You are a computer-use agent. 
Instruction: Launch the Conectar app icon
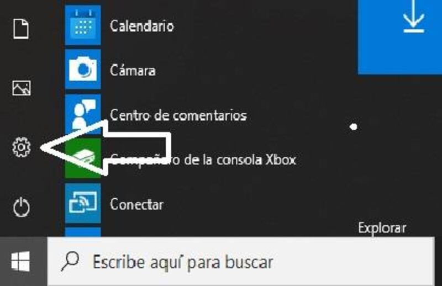click(83, 203)
